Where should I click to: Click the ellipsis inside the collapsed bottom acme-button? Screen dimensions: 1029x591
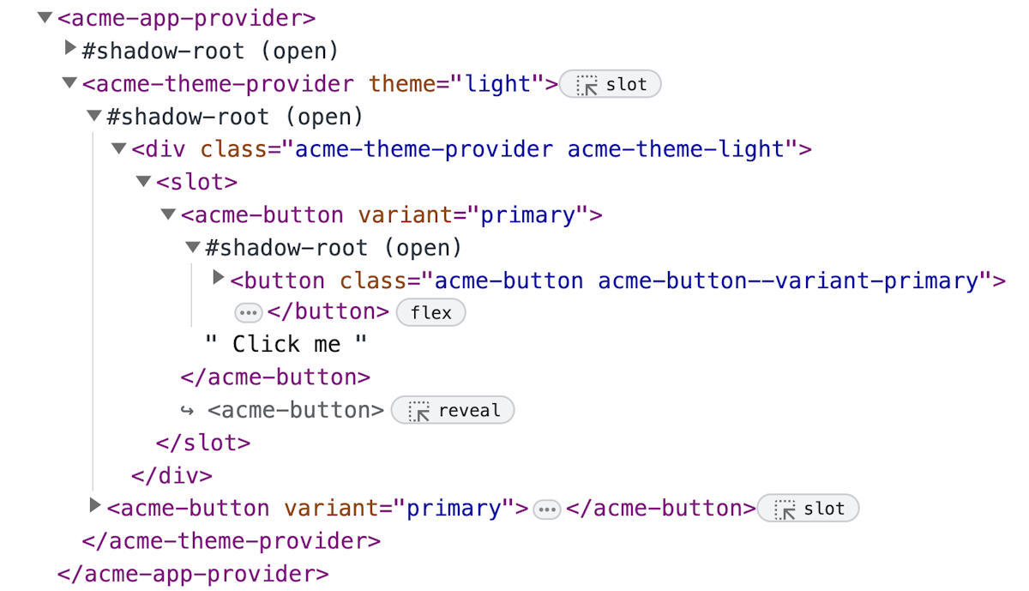pos(546,508)
